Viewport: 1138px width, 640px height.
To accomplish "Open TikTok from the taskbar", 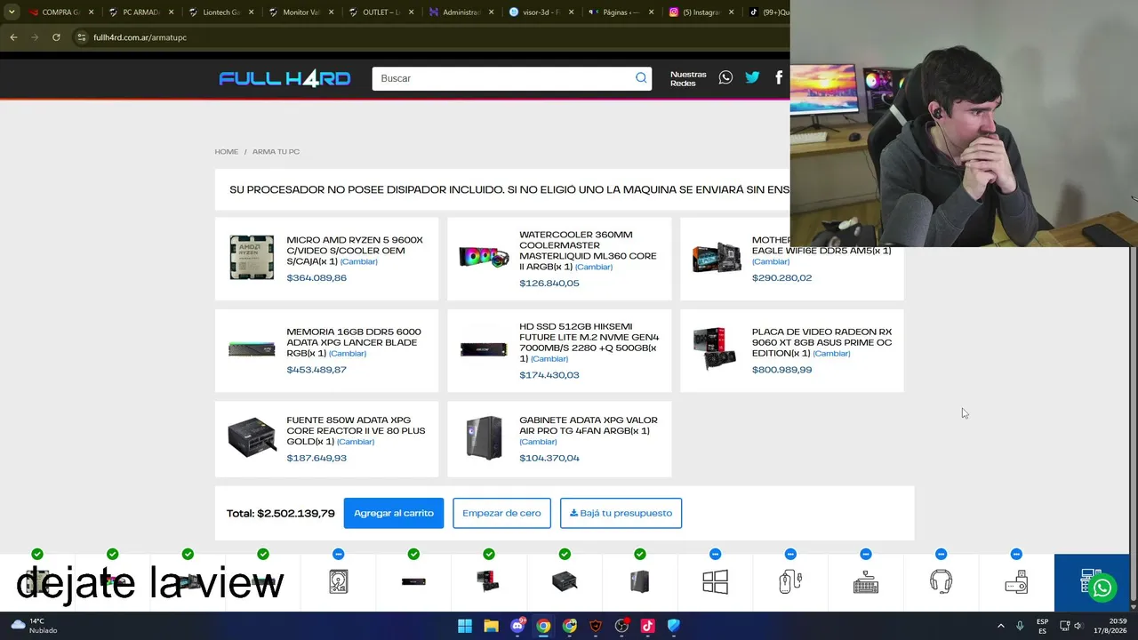I will pyautogui.click(x=647, y=626).
